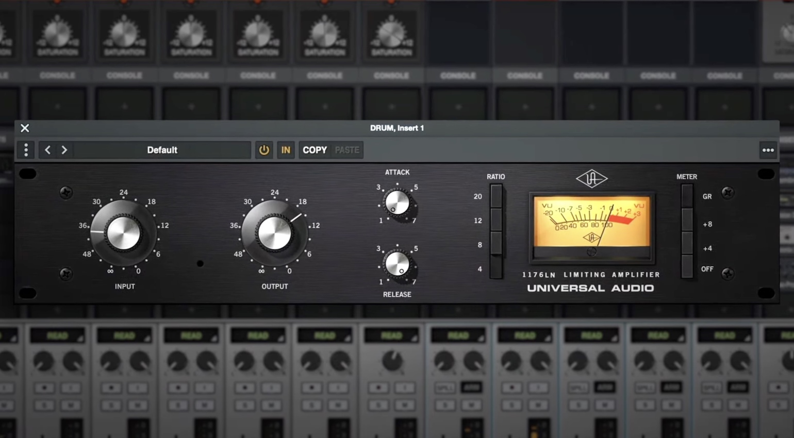Open the preset list by clicking Default
Viewport: 794px width, 438px height.
(x=162, y=150)
